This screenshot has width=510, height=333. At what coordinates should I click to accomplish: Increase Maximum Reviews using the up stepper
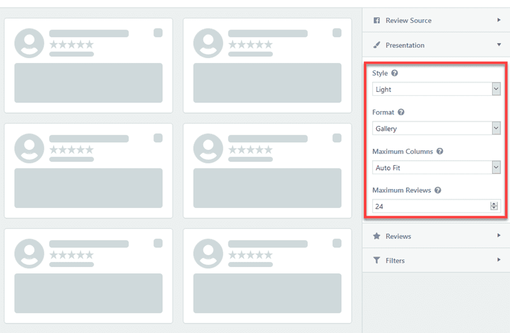pyautogui.click(x=494, y=203)
